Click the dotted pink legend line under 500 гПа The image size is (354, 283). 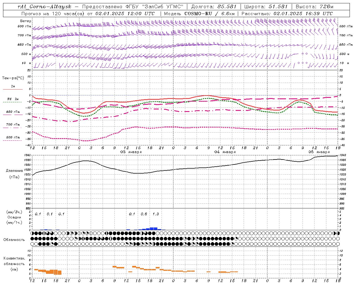13,140
